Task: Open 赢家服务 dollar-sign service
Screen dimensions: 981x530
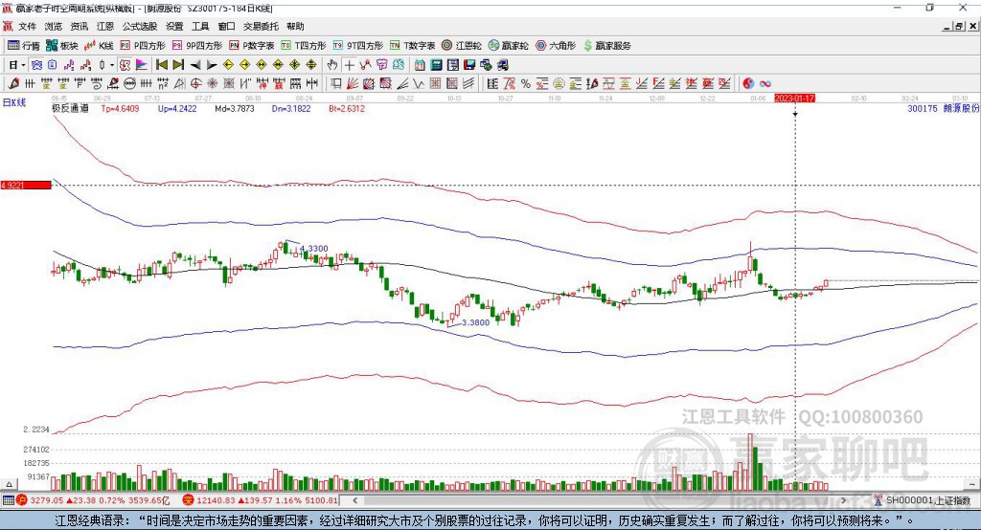Action: pos(606,46)
